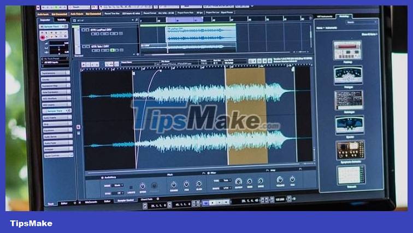Image resolution: width=413 pixels, height=233 pixels.
Task: Select the GTR LeadPad DRY track
Action: pos(101,30)
